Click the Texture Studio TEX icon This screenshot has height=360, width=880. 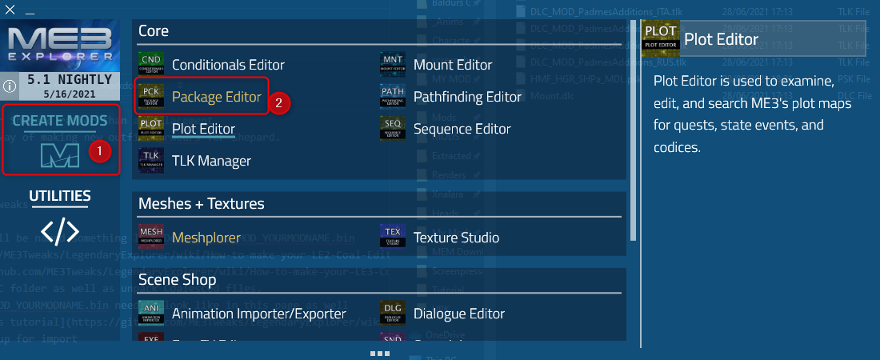392,238
